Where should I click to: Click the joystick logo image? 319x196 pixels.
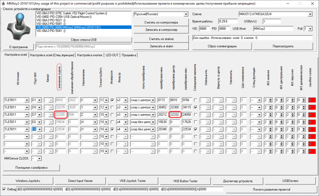(x=18, y=27)
